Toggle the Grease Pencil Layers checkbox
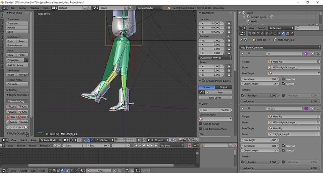Screen dimensions: 323x173 click(204, 80)
